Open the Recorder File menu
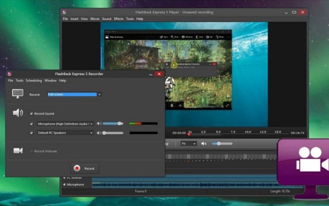 [x=10, y=81]
